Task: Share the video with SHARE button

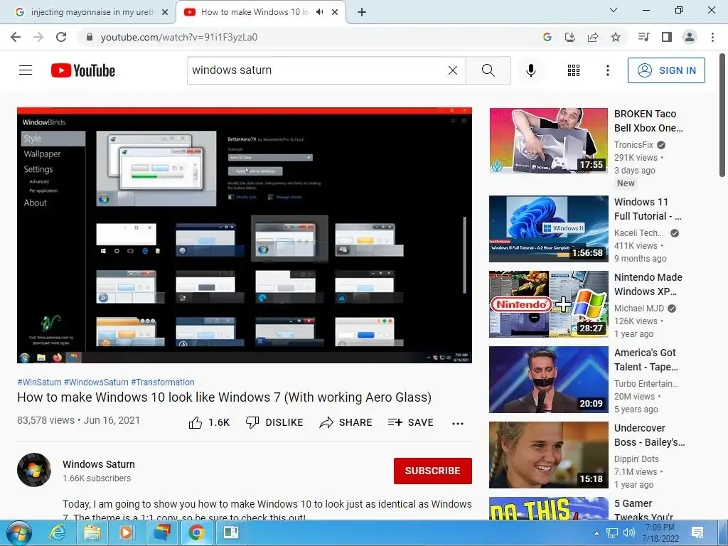Action: coord(346,422)
